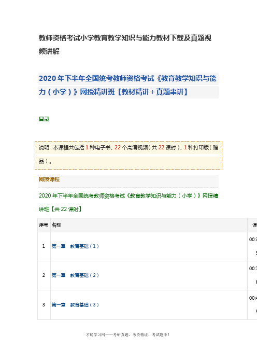
Task: Select row number 1 cell
Action: coord(44,246)
